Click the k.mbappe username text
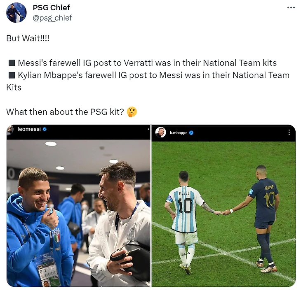Viewport: 301px width, 293px height. 179,133
